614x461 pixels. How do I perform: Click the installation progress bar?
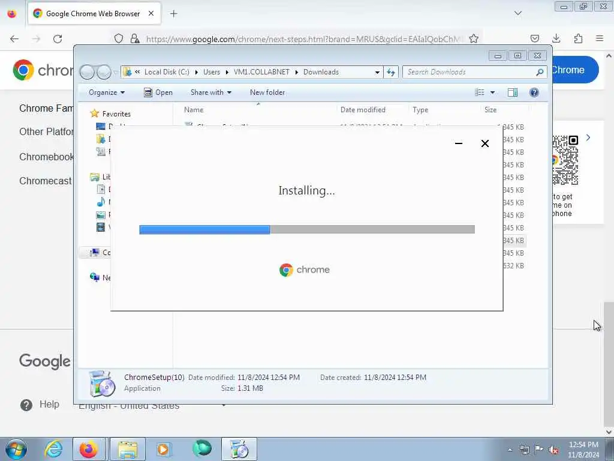click(307, 229)
